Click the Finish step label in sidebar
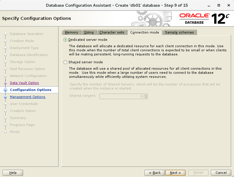Screen dimensions: 234x177 (x=15, y=132)
